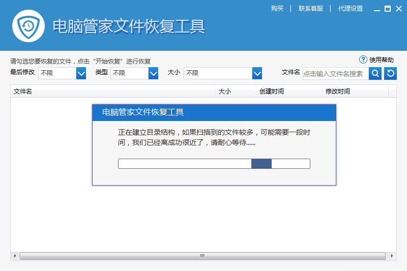Open the 最后修改 combo box showing 不限
Image resolution: width=407 pixels, height=271 pixels.
[62, 73]
